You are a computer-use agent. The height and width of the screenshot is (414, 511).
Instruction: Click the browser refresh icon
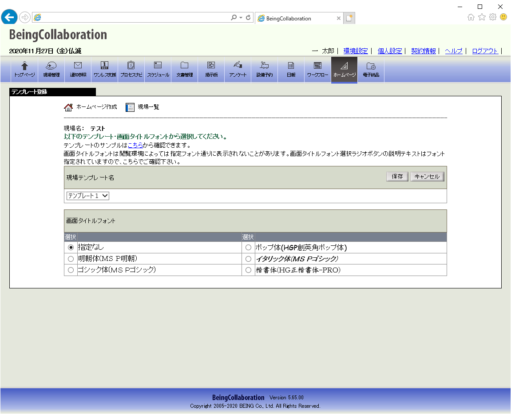point(248,17)
